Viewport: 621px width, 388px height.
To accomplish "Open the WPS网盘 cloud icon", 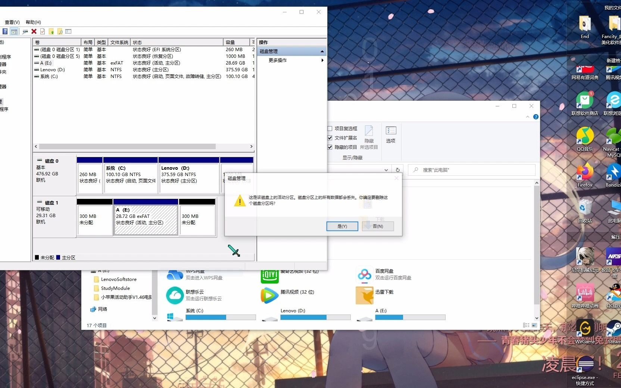I will click(x=175, y=275).
